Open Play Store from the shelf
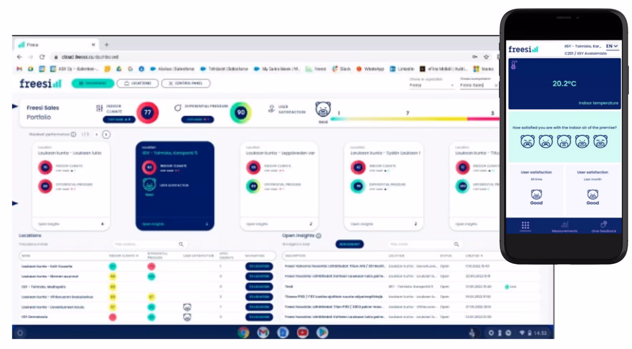632x349 pixels. tap(322, 332)
